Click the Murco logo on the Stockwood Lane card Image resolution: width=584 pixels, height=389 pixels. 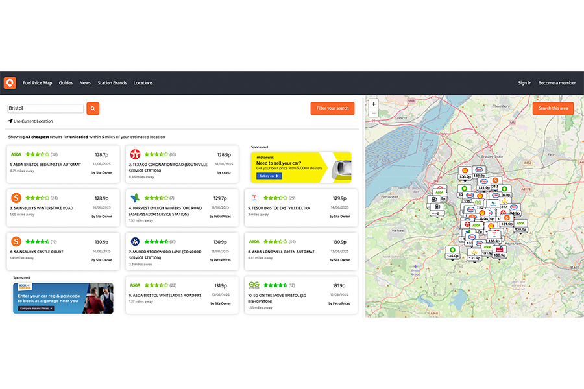click(x=135, y=242)
